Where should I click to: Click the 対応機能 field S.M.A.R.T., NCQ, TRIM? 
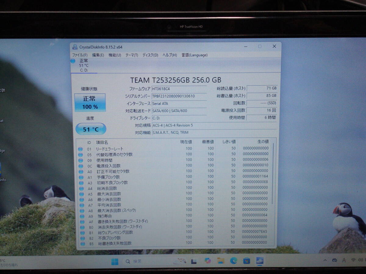214,132
